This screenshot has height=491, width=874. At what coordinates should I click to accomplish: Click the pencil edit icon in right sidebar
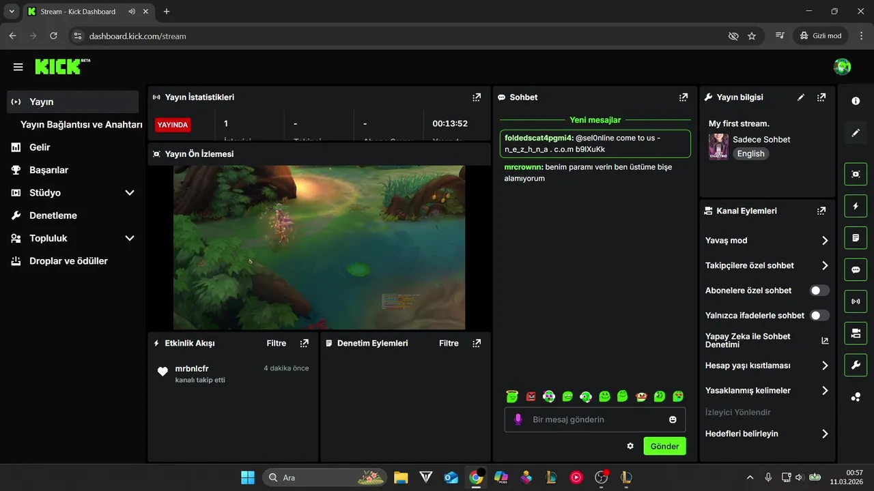[856, 133]
